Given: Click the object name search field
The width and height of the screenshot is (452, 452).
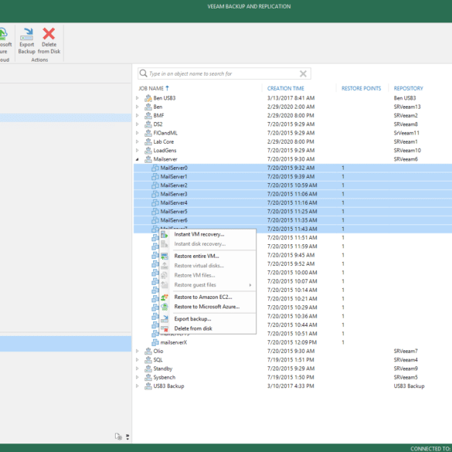Looking at the screenshot, I should pos(224,73).
